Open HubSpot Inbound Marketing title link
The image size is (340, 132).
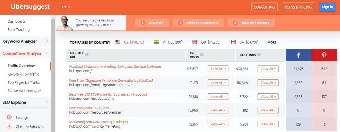coord(115,67)
